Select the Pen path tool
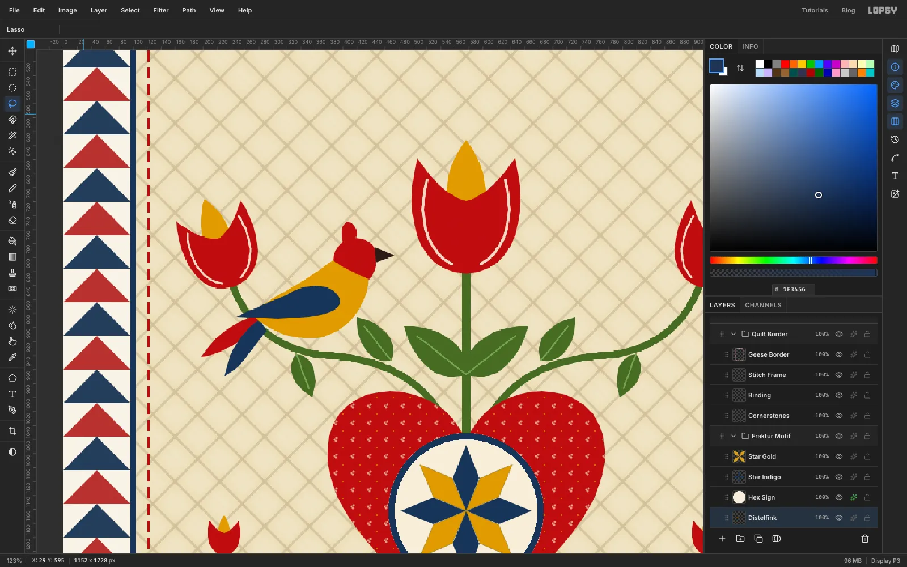 click(12, 410)
